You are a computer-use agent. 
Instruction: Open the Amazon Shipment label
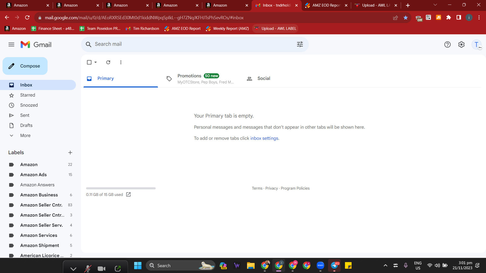[38, 245]
